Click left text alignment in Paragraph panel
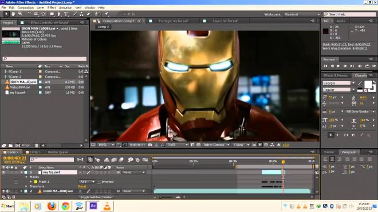The width and height of the screenshot is (378, 212). click(325, 159)
